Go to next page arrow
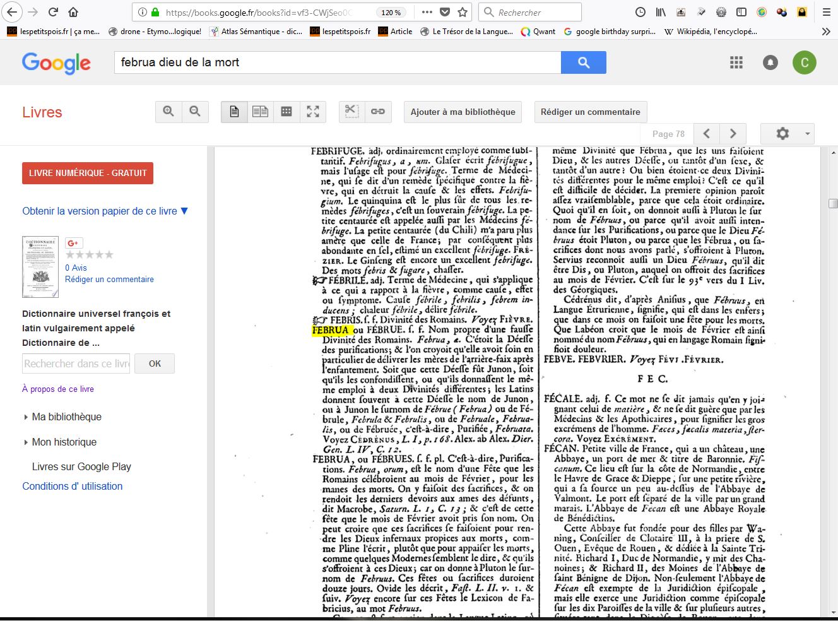Image resolution: width=838 pixels, height=621 pixels. pos(733,134)
